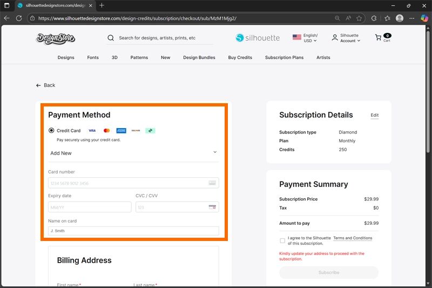The width and height of the screenshot is (432, 288).
Task: Click the shopping cart icon
Action: click(379, 37)
